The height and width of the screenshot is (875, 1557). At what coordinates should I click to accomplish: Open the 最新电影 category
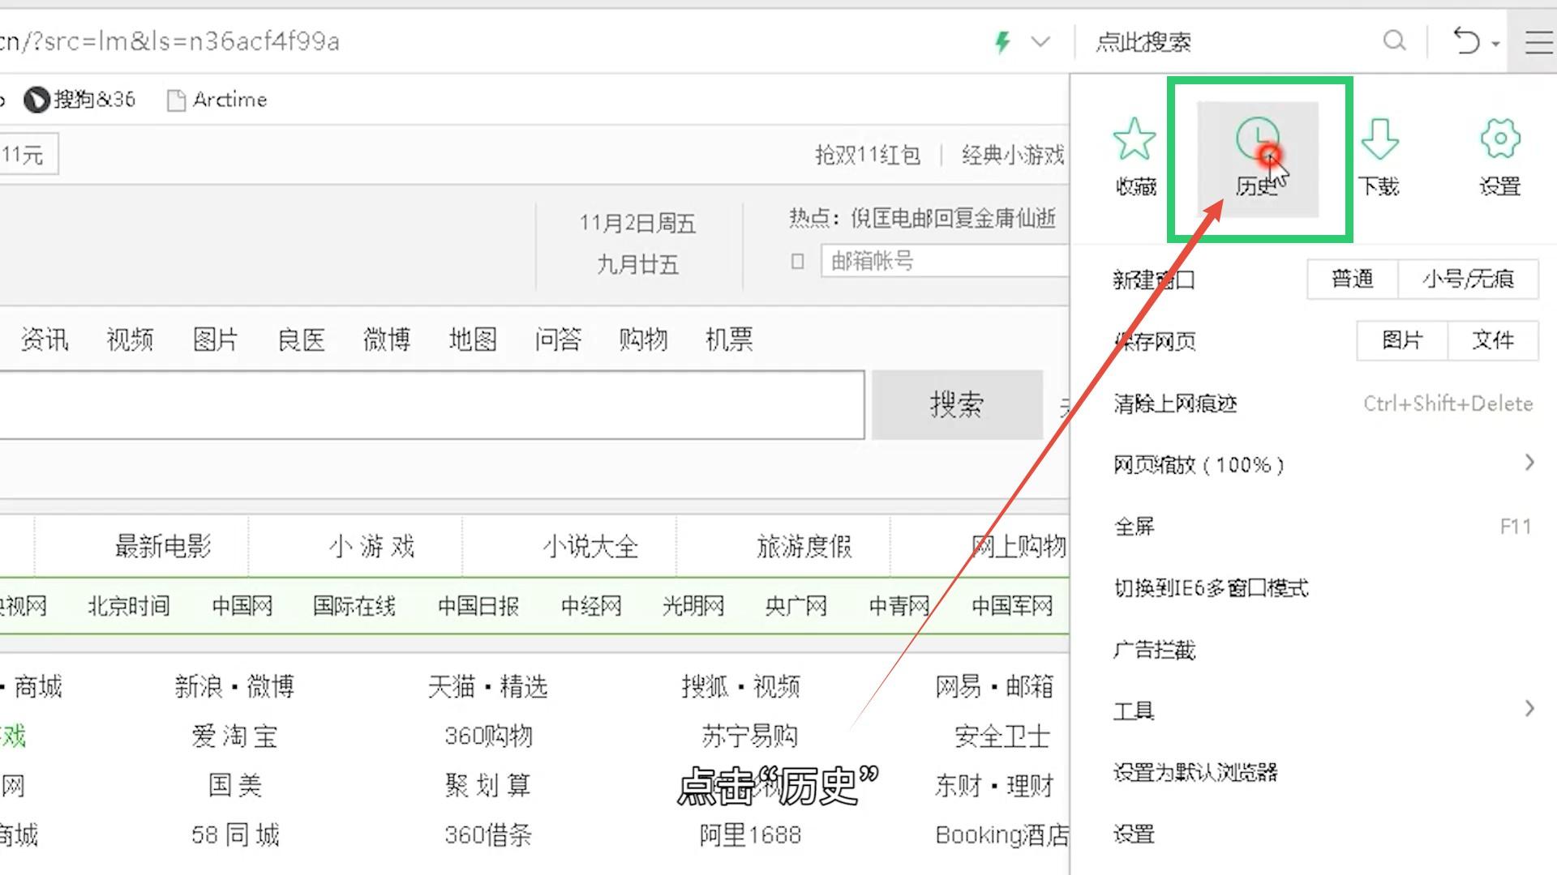coord(163,547)
